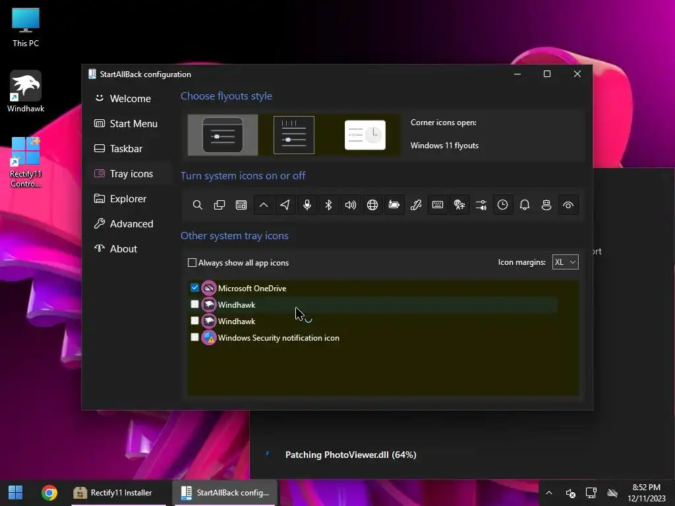The width and height of the screenshot is (675, 506).
Task: Launch Chrome from the taskbar
Action: click(x=49, y=493)
